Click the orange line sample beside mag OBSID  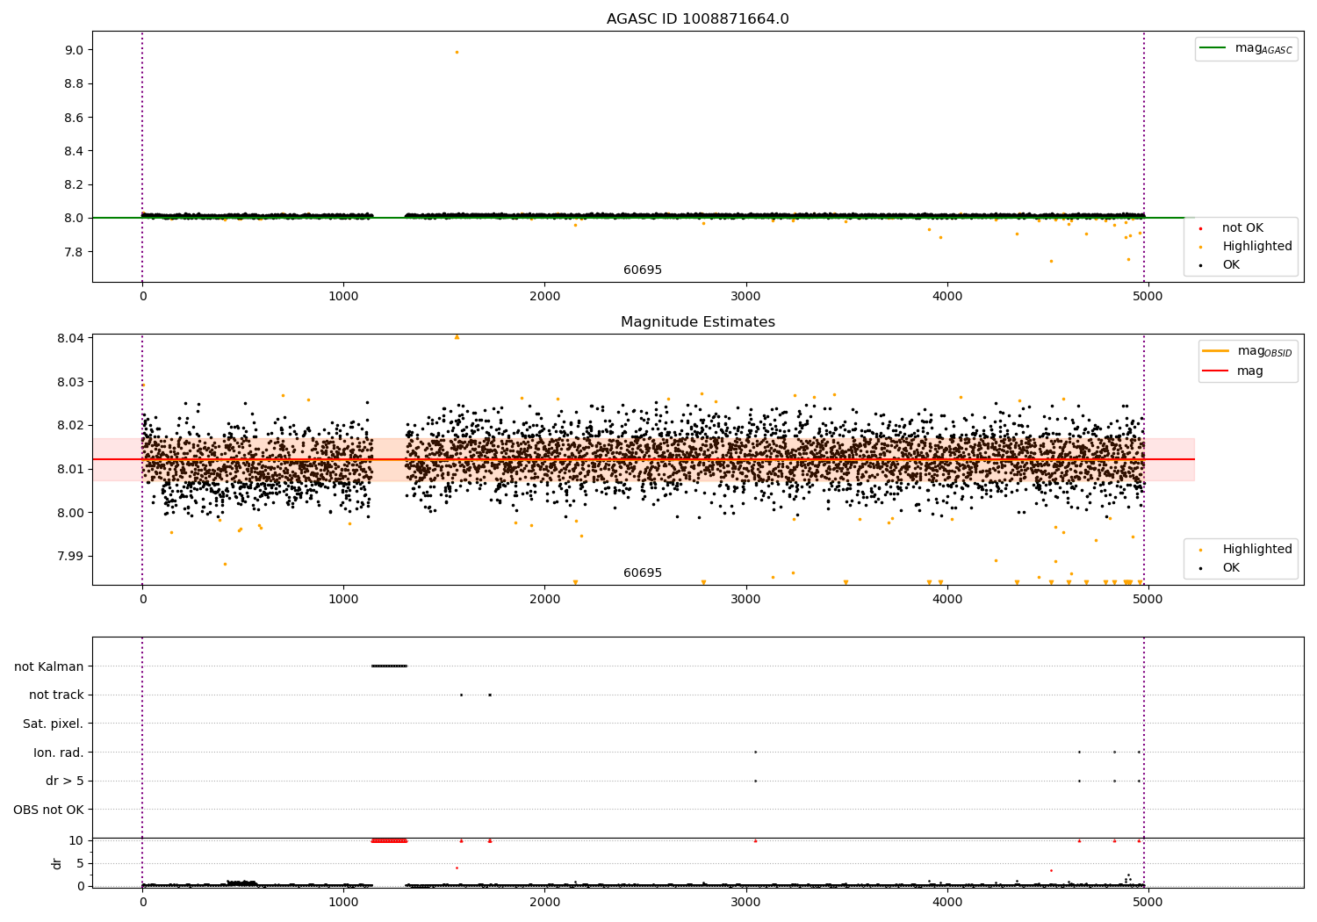pyautogui.click(x=1216, y=351)
